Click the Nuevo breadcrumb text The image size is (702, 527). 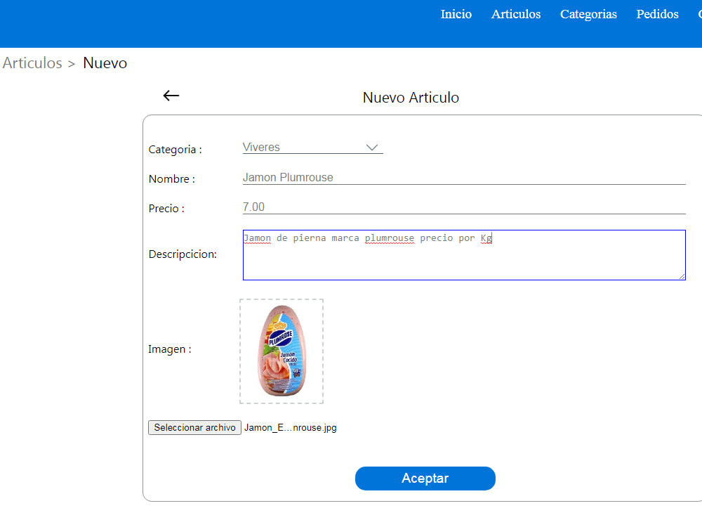pyautogui.click(x=105, y=63)
